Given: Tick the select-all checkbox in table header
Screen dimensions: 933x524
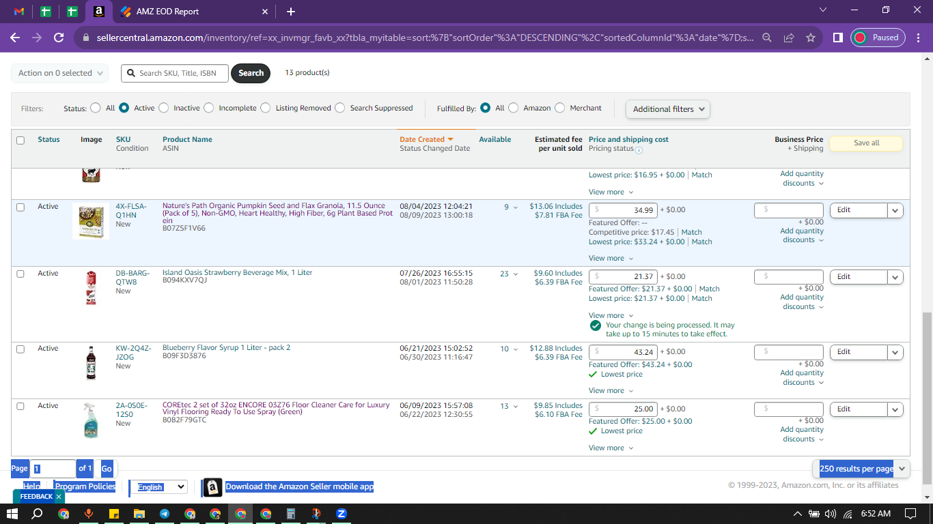Looking at the screenshot, I should point(20,141).
